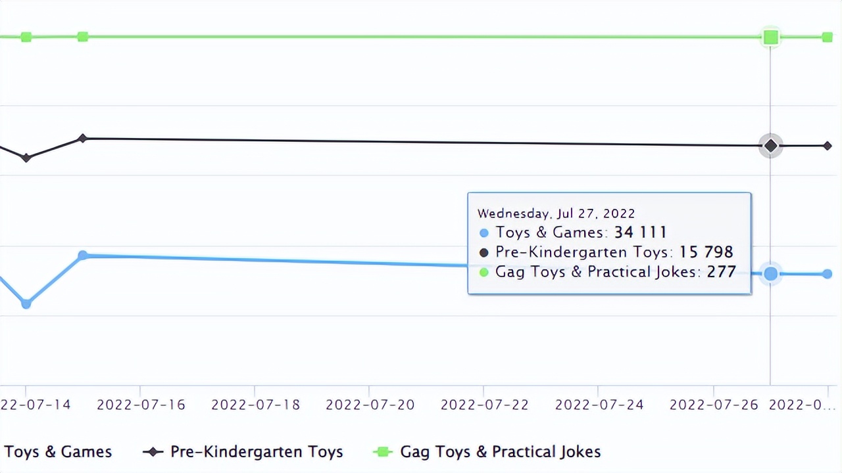
Task: Select the green square data point on July 15
Action: 82,37
